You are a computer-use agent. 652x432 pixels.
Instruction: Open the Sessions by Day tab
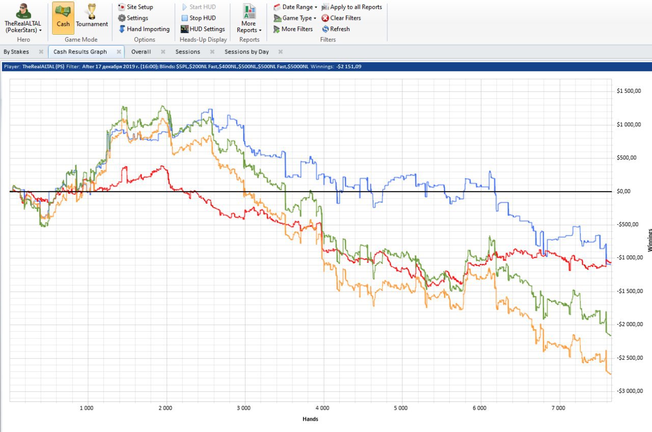247,51
